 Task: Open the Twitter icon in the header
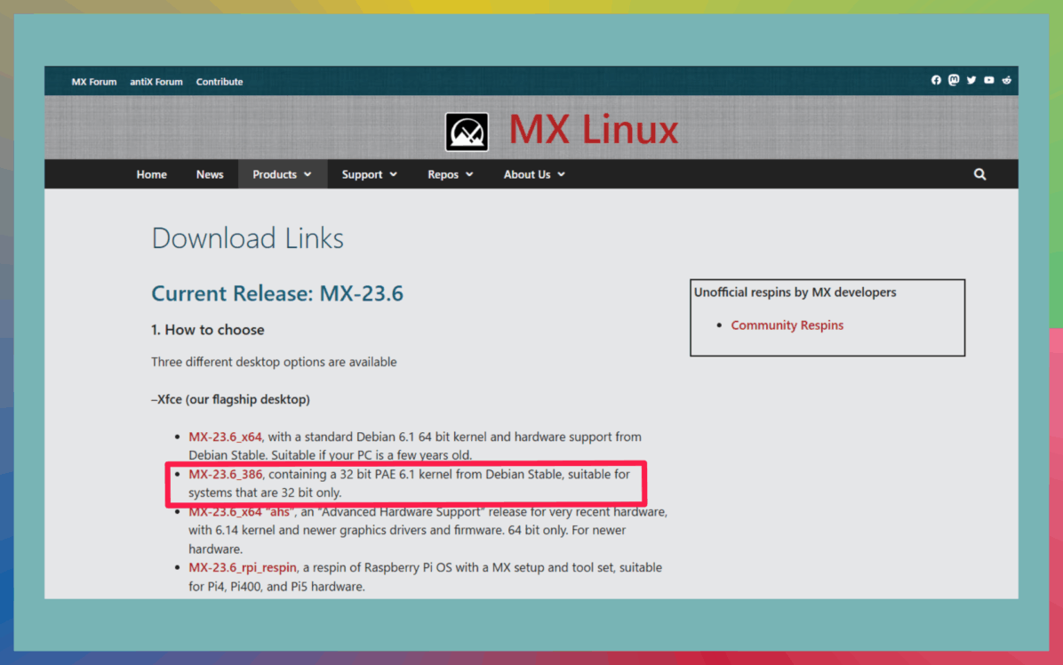(x=971, y=80)
